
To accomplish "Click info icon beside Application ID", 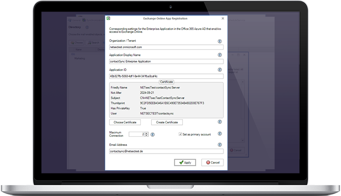I will (x=220, y=70).
